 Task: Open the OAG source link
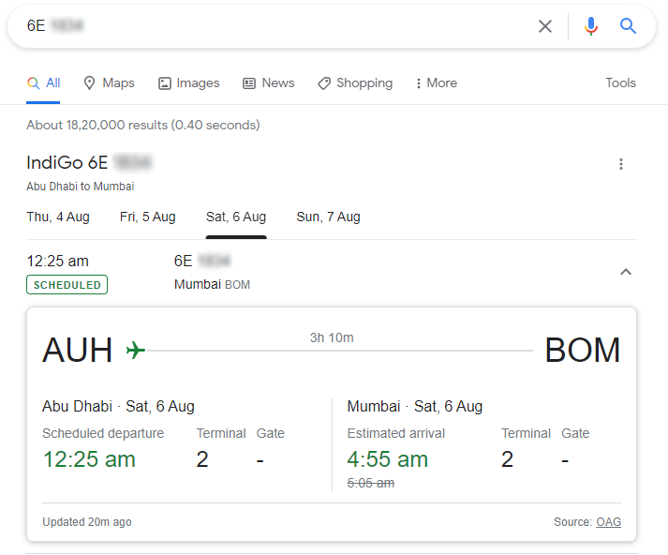608,522
